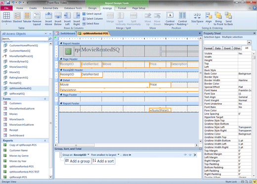Click the navigation pane Search box
The width and height of the screenshot is (257, 184).
tap(25, 39)
